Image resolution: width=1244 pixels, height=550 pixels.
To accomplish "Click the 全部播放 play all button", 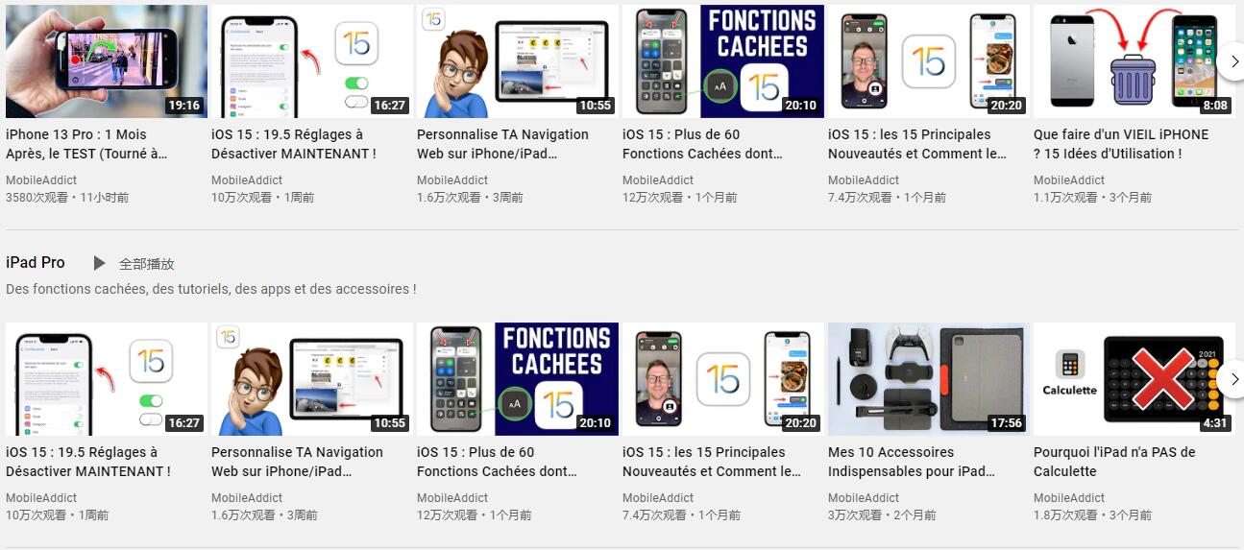I will (147, 264).
